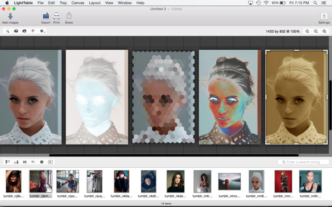Toggle tray grid view mode

pyautogui.click(x=24, y=162)
